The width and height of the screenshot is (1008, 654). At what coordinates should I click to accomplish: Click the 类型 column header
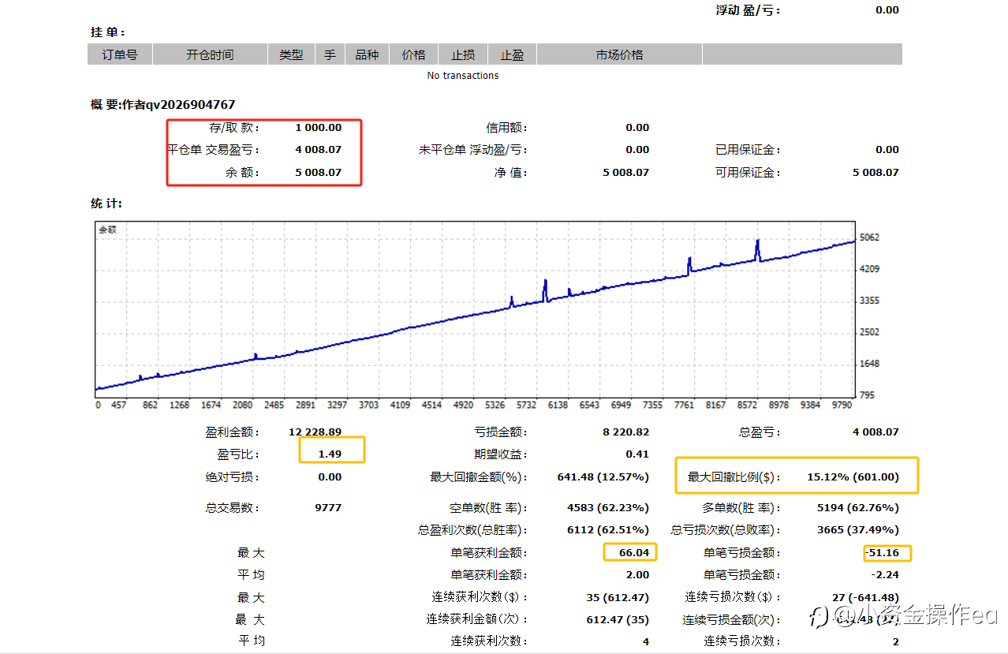(291, 54)
